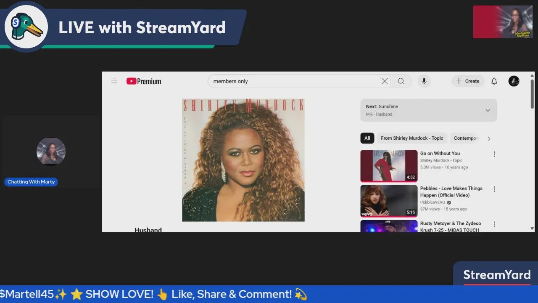
Task: Click the 5.3M views text
Action: tap(430, 167)
